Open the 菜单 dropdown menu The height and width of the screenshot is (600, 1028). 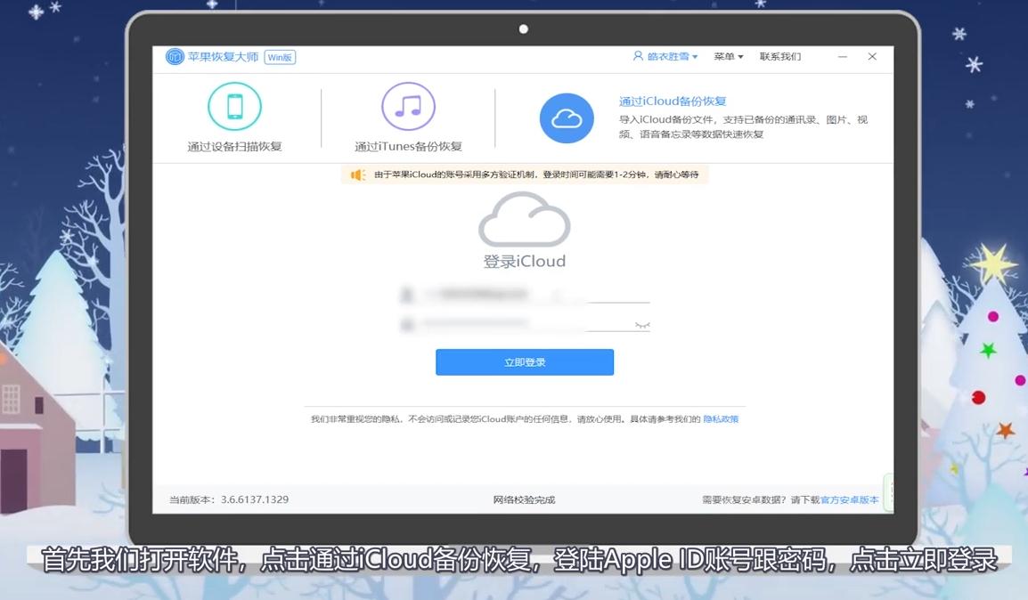(729, 57)
